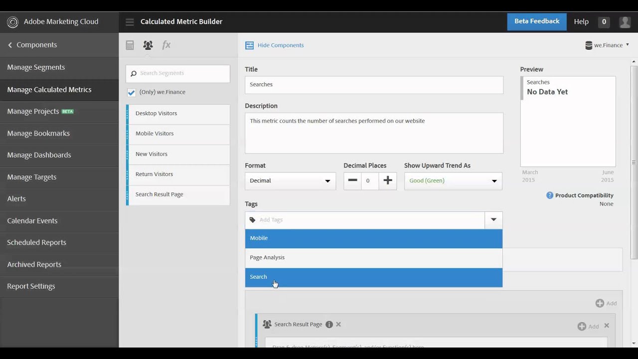The image size is (638, 359).
Task: Click the vertical scrollbar on the right
Action: click(634, 162)
